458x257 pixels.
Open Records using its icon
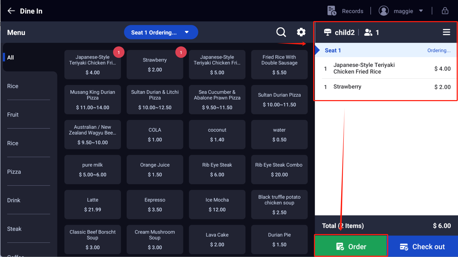(331, 11)
